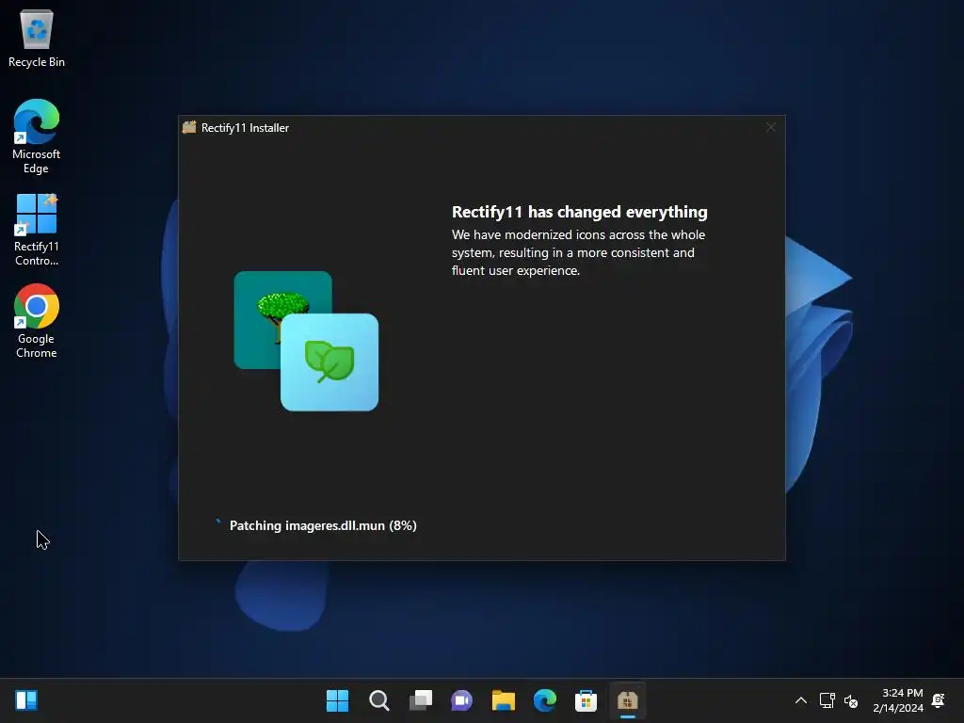Open the network status tray icon
Image resolution: width=964 pixels, height=723 pixels.
[827, 700]
